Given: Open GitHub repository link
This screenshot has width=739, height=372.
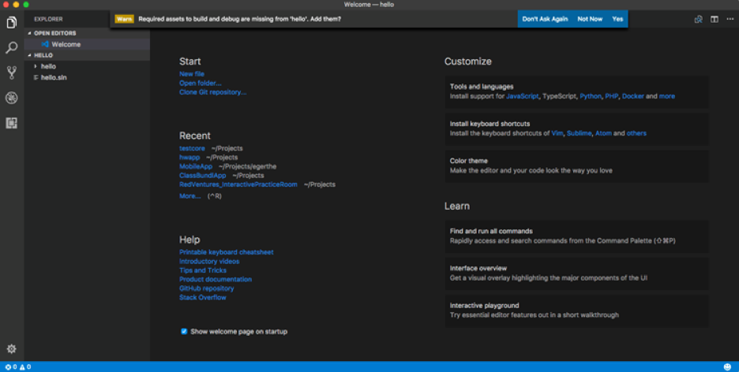Looking at the screenshot, I should [206, 288].
